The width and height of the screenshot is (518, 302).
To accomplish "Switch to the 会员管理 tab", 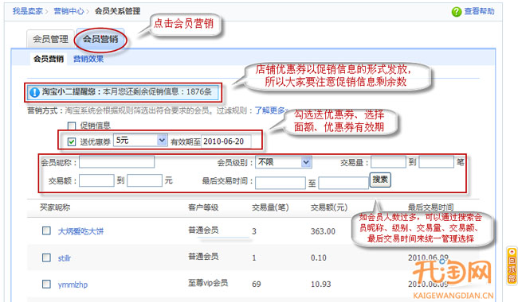I will [x=50, y=39].
